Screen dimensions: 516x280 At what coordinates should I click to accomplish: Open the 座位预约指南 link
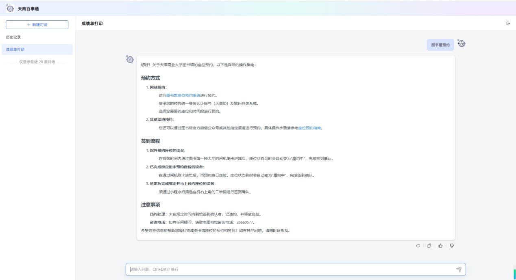coord(309,128)
